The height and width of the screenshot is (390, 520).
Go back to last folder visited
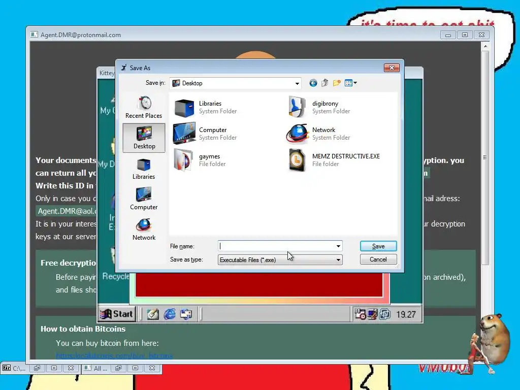(313, 83)
